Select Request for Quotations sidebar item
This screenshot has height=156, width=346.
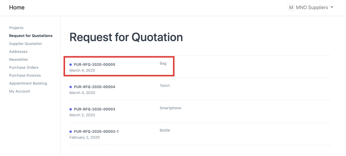[x=31, y=36]
